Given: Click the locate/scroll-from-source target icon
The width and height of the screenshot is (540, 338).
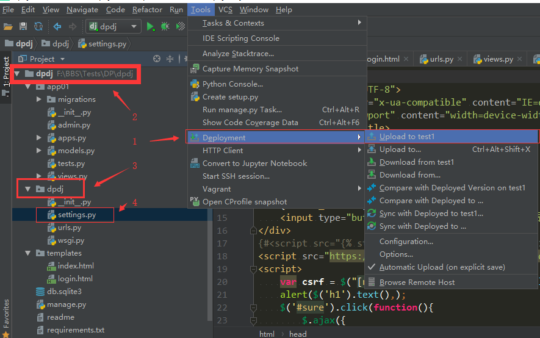Looking at the screenshot, I should coord(157,59).
